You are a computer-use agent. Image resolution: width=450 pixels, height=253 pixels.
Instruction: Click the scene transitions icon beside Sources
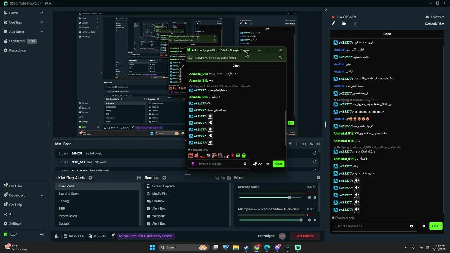pos(139,178)
